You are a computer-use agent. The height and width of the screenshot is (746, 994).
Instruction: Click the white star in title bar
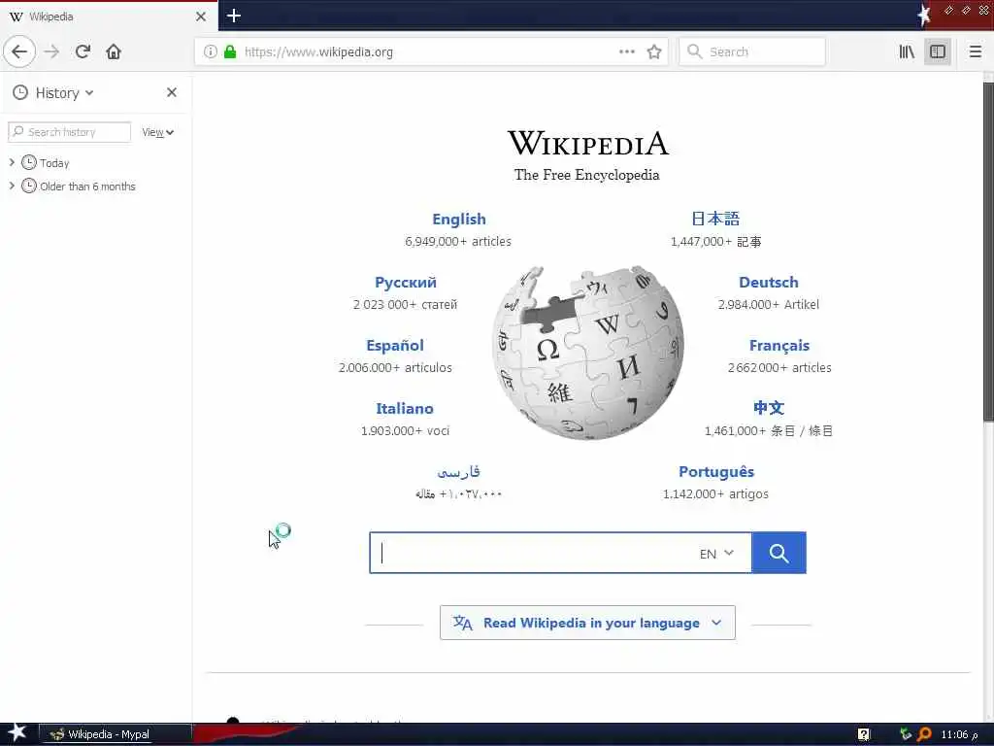pyautogui.click(x=924, y=15)
